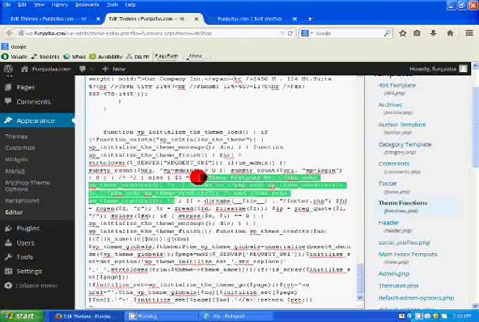Open the bookmarks list icon
Screen dimensions: 479x322
[x=417, y=33]
